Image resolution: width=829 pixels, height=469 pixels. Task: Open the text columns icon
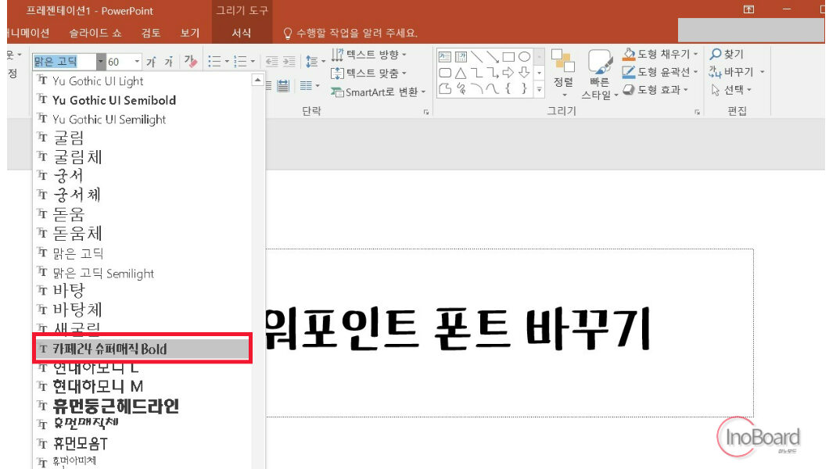coord(309,85)
